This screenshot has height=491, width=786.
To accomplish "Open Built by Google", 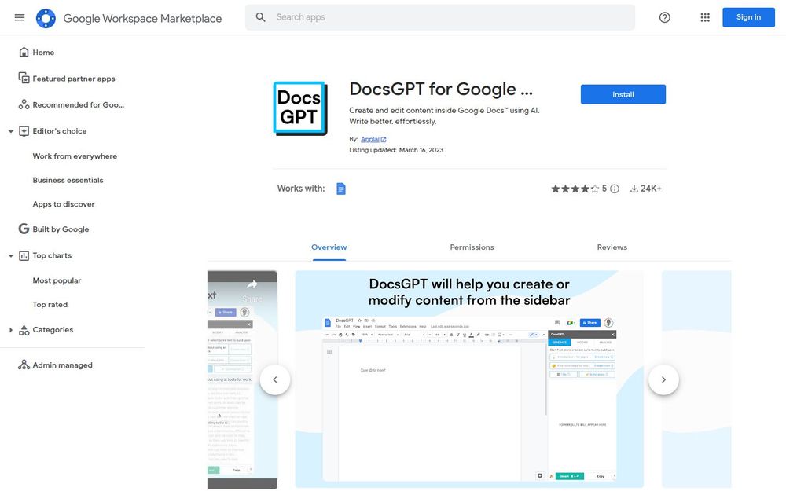I will (61, 229).
